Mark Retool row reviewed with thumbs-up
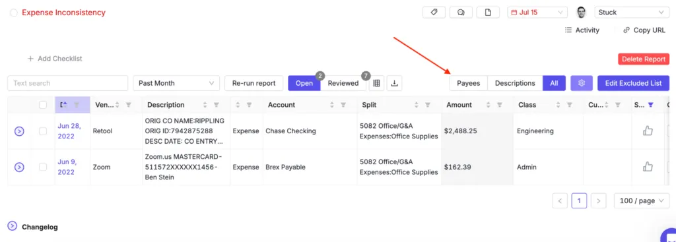The width and height of the screenshot is (676, 242). (648, 131)
